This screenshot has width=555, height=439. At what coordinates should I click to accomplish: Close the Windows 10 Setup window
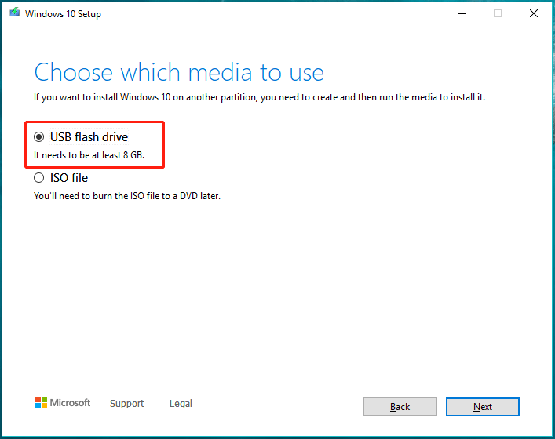534,14
